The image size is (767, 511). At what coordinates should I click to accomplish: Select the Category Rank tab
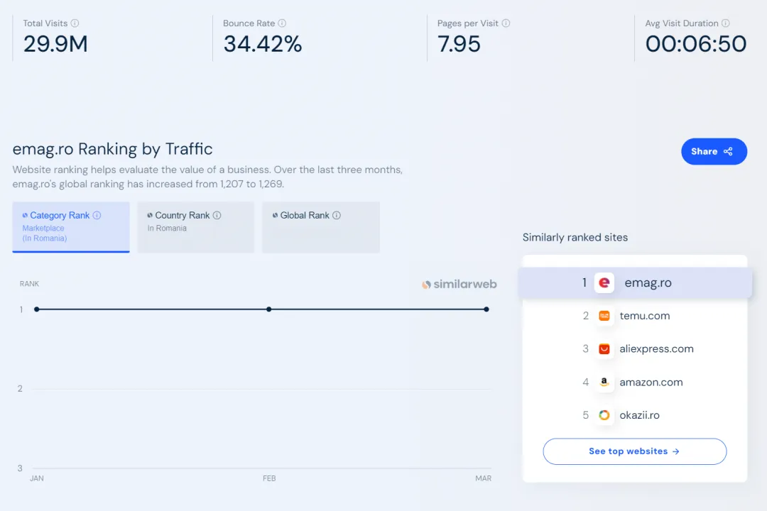pos(71,227)
